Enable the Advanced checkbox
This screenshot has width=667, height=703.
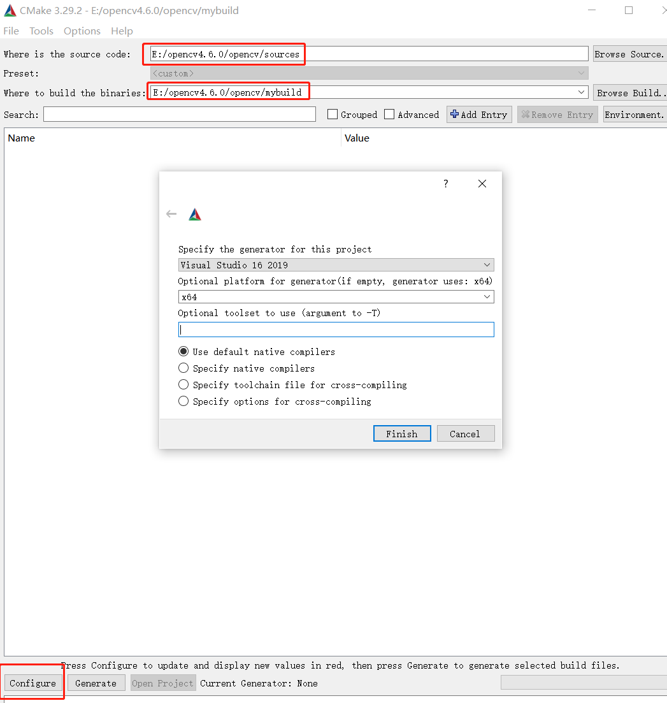pyautogui.click(x=389, y=114)
